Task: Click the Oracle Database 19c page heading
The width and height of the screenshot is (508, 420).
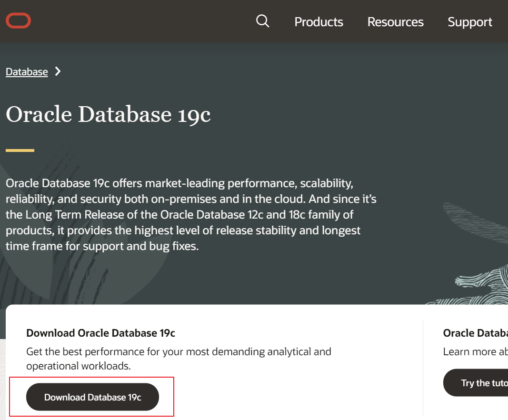Action: [108, 115]
